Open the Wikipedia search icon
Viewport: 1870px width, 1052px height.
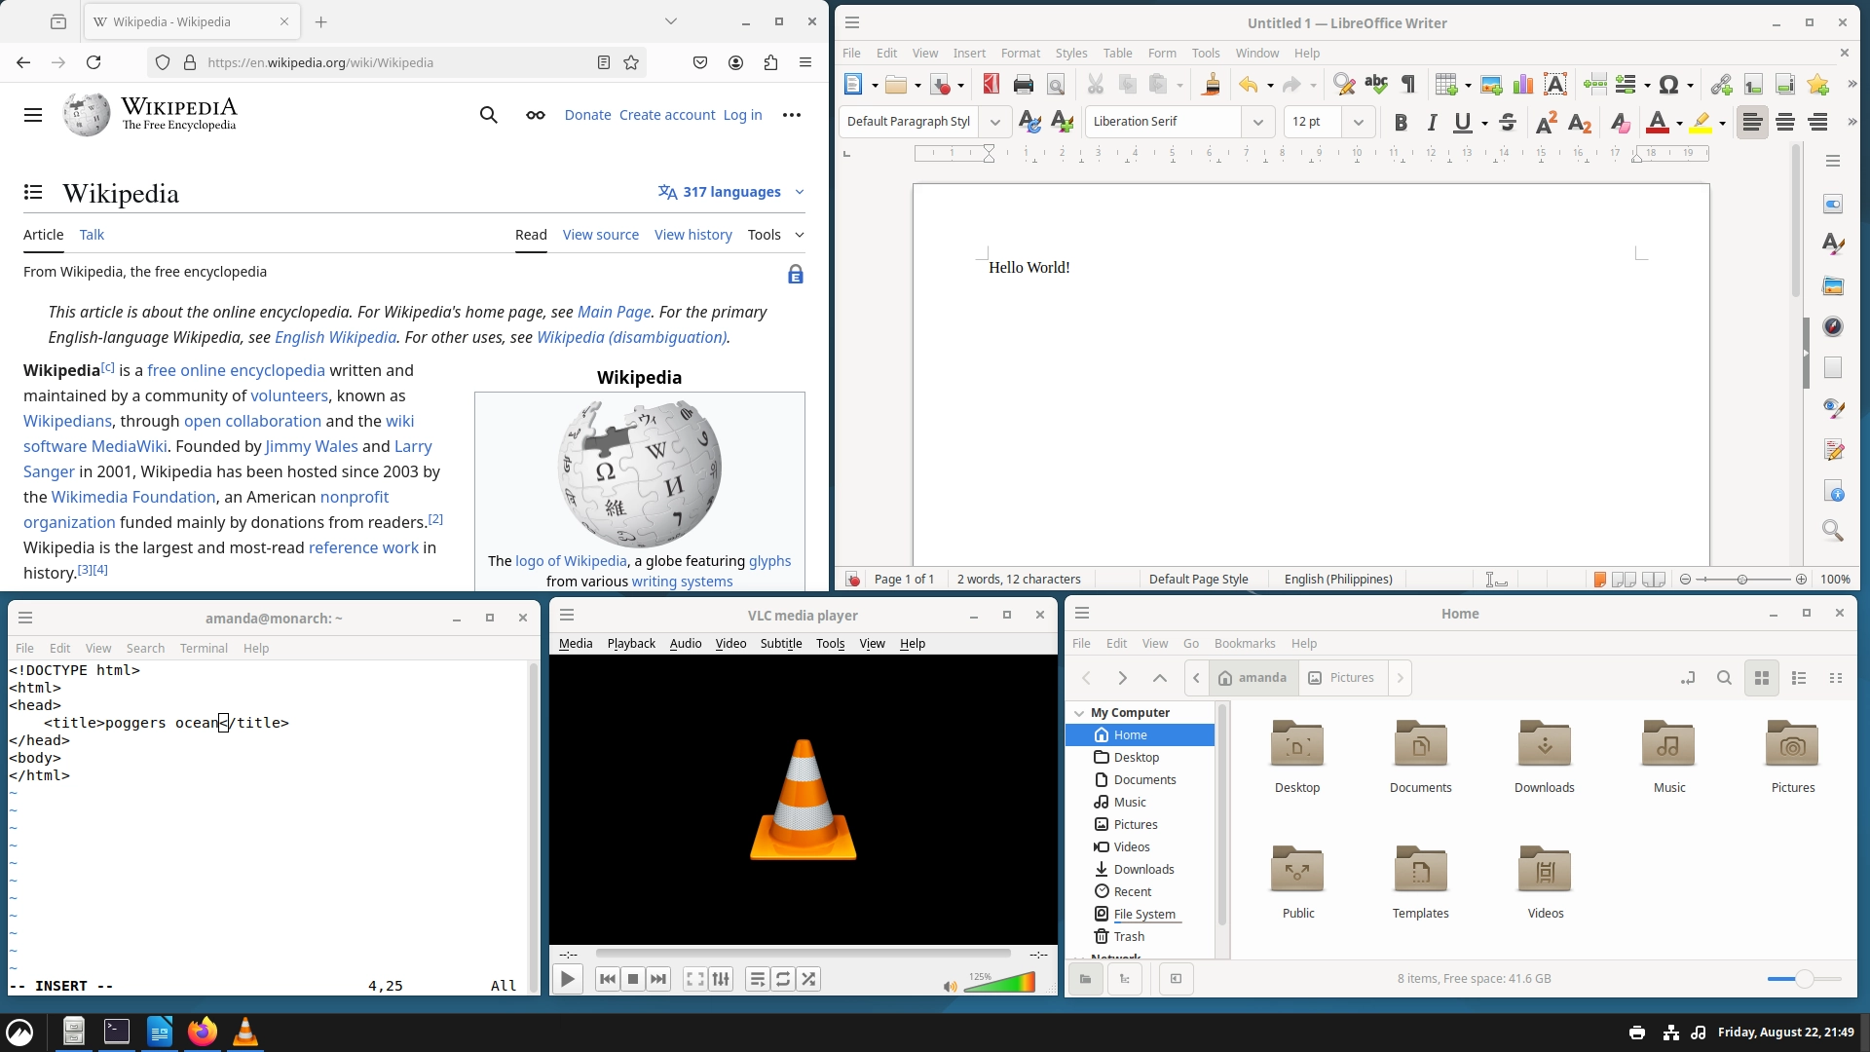(488, 115)
